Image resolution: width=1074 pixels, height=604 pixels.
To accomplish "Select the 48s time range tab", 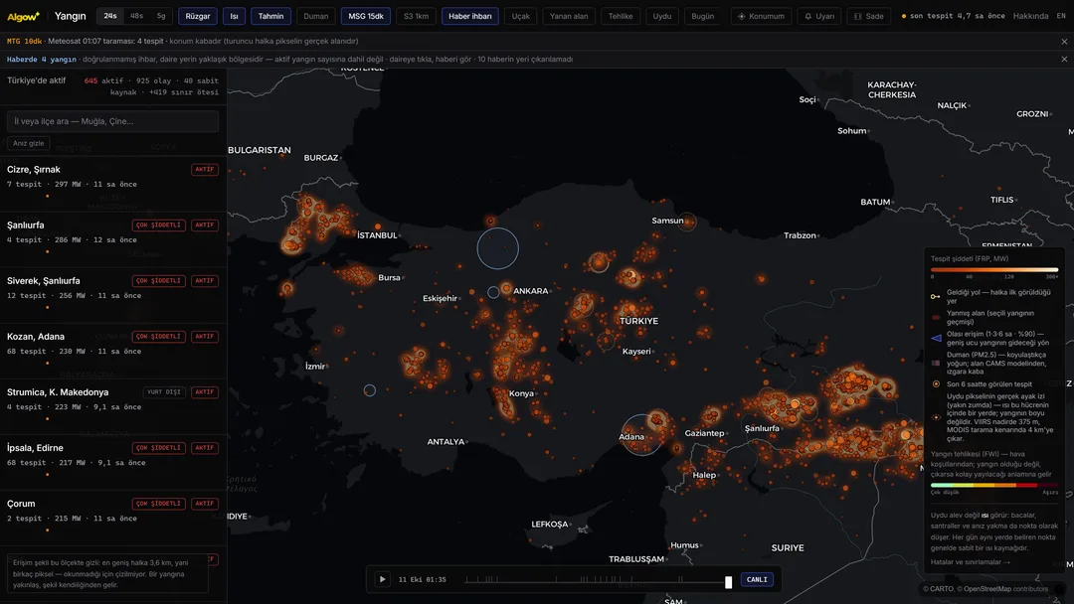I will tap(137, 16).
